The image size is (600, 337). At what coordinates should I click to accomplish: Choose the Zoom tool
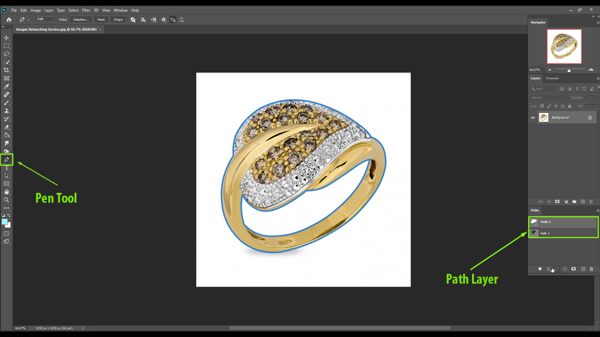coord(7,200)
